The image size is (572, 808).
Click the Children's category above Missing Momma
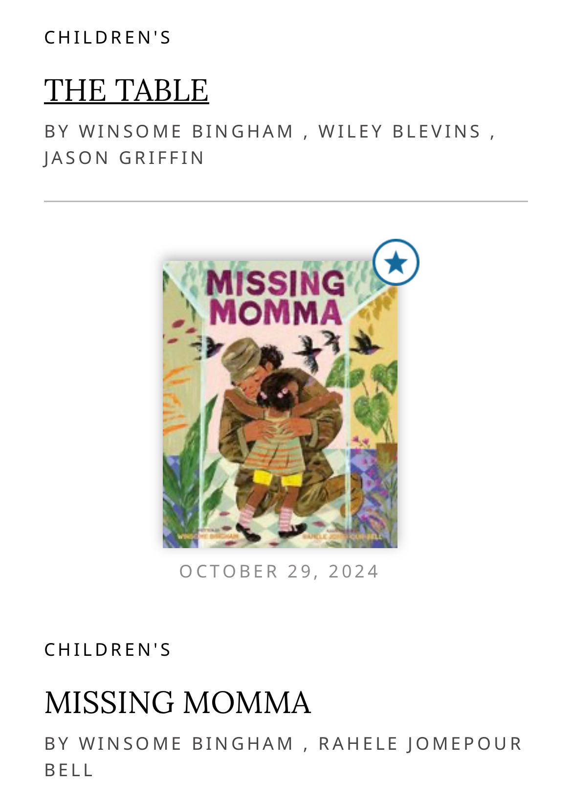click(x=108, y=650)
